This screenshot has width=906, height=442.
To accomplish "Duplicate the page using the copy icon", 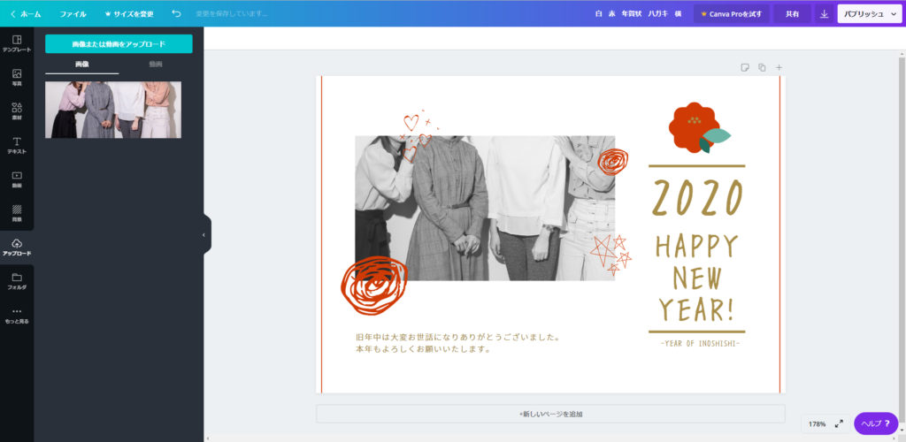I will click(x=762, y=67).
